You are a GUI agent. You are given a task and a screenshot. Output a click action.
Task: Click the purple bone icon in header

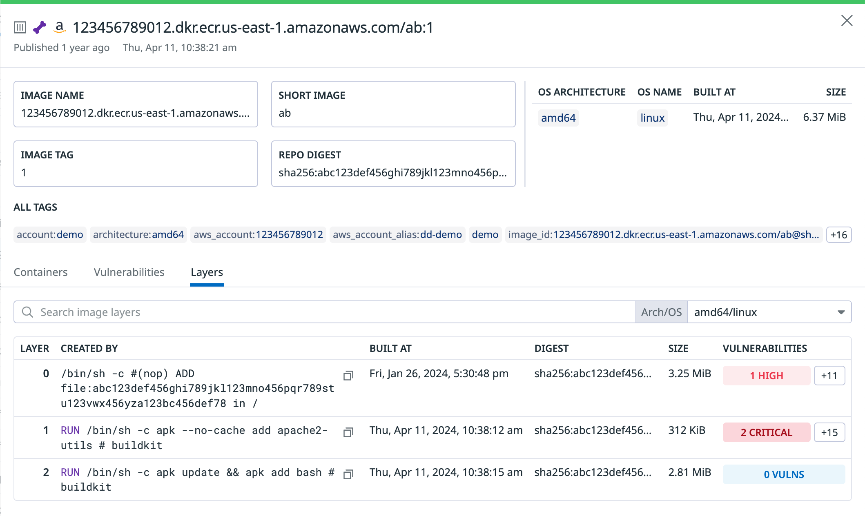(x=40, y=27)
